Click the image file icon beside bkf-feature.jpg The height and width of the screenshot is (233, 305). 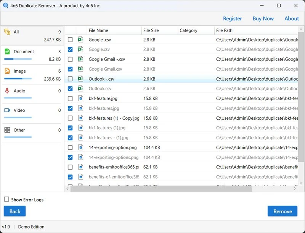pos(80,98)
